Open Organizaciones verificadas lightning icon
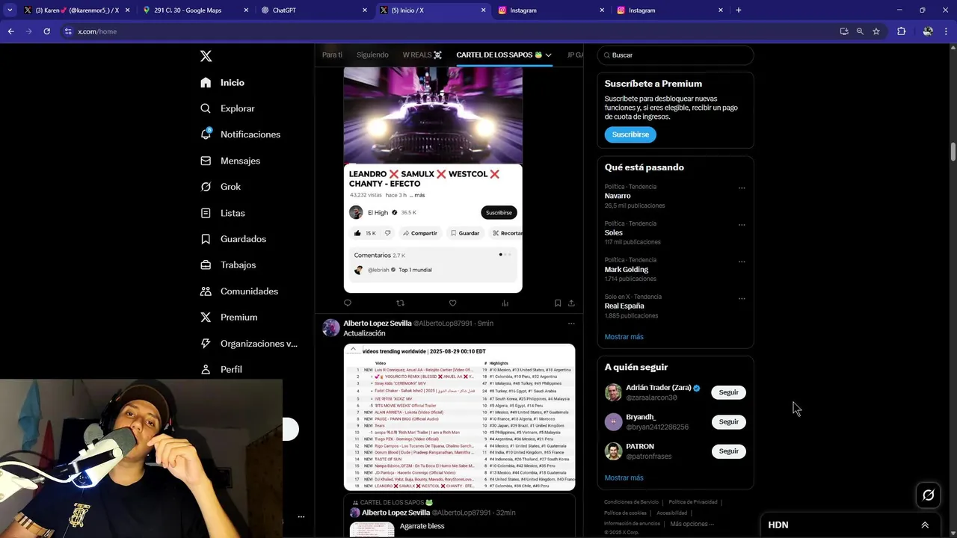Image resolution: width=957 pixels, height=538 pixels. pyautogui.click(x=206, y=344)
